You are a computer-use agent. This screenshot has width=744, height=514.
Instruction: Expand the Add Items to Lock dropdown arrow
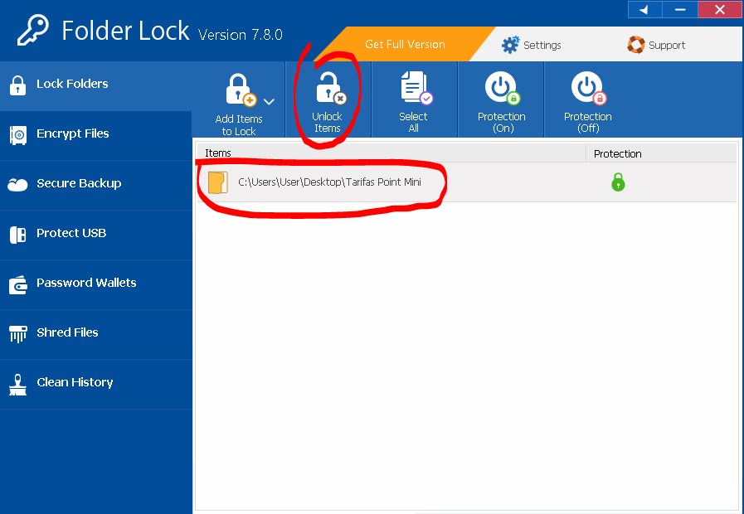269,101
